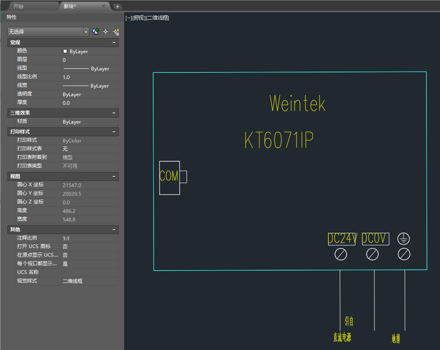This screenshot has height=350, width=440.
Task: Click the 材质 property label
Action: tap(22, 121)
